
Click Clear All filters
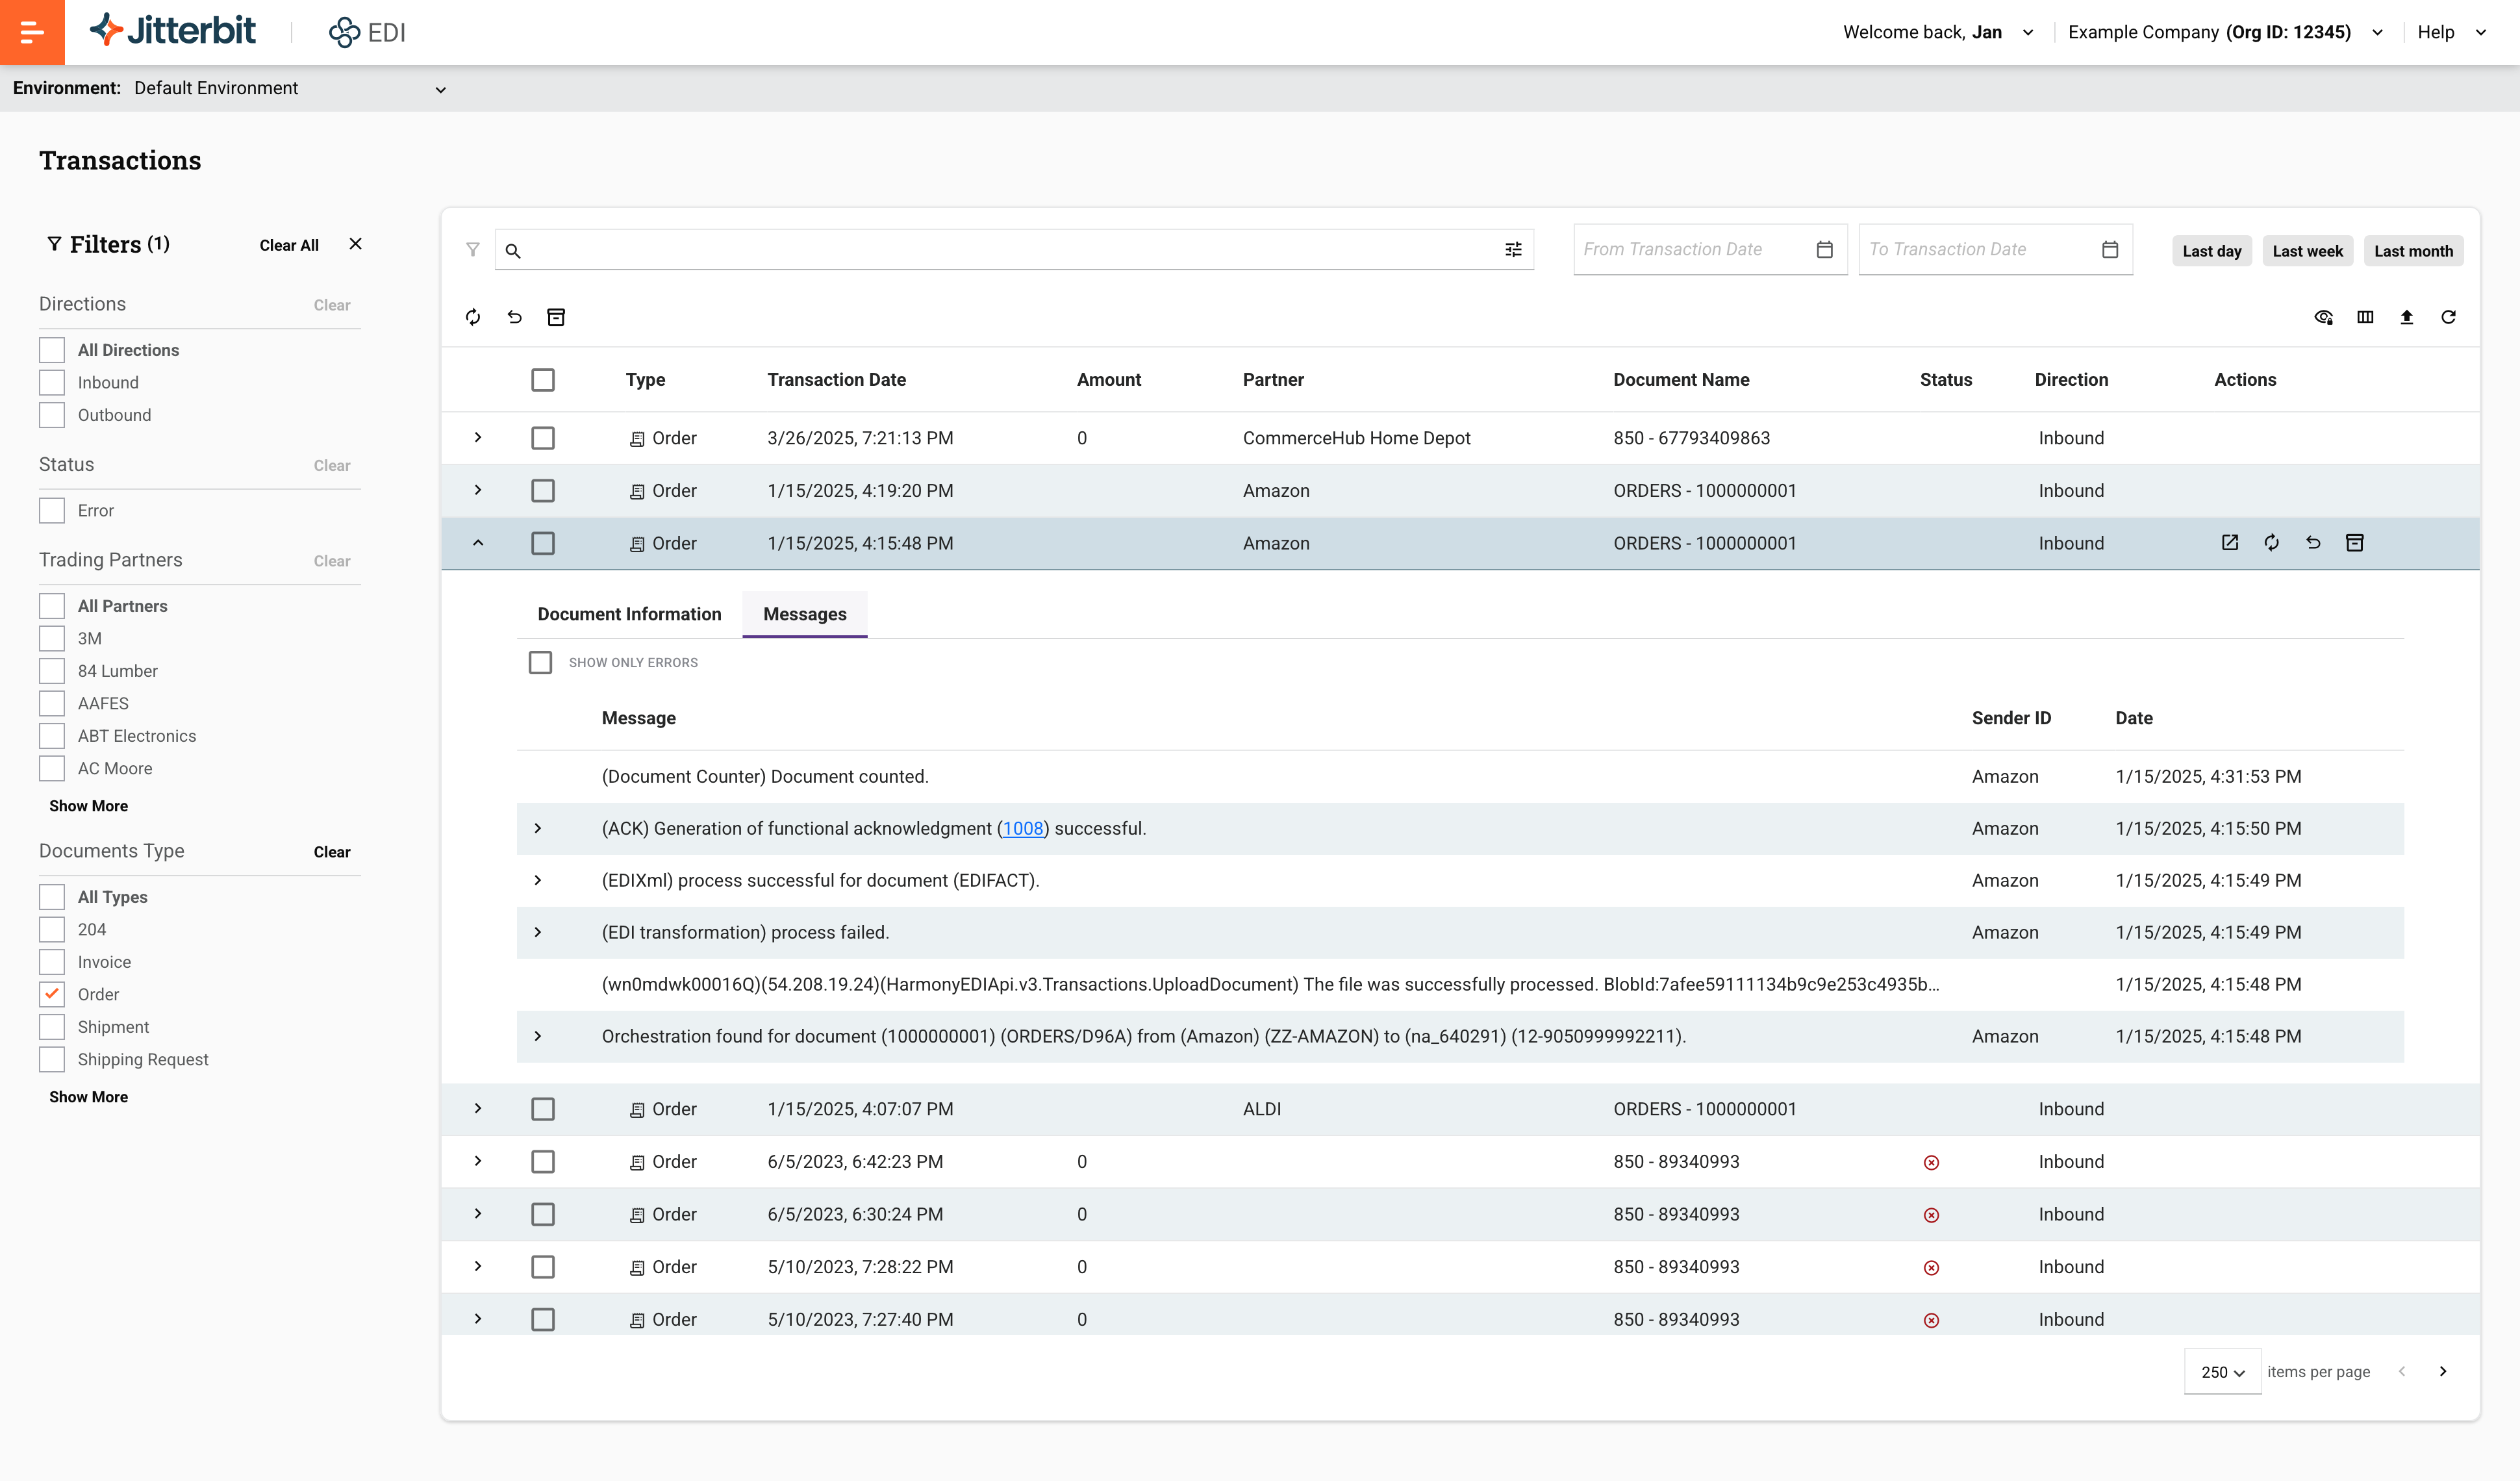pos(289,245)
